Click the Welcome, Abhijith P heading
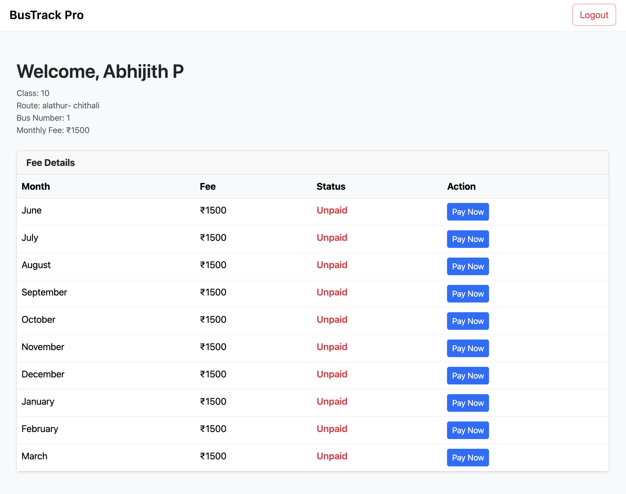Screen dimensions: 626x494 [x=100, y=71]
